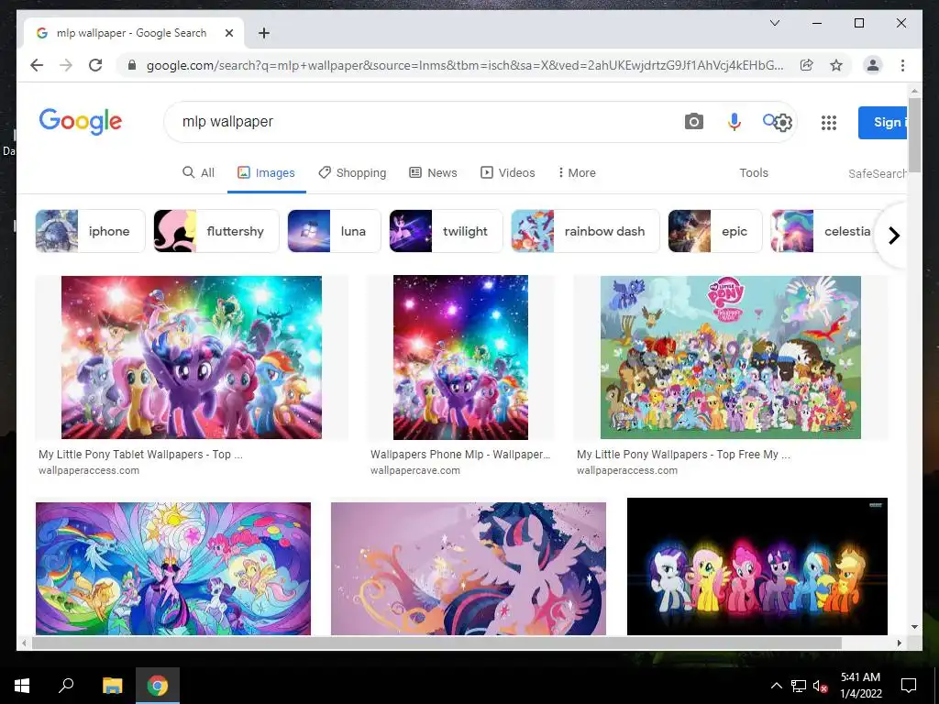The height and width of the screenshot is (704, 939).
Task: Open a new tab with the plus icon
Action: coord(264,33)
